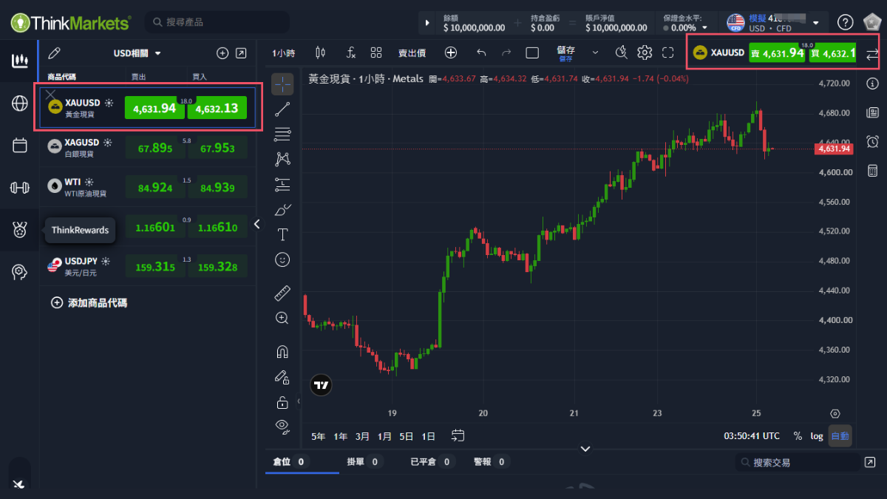Pop out the watchlist panel
887x499 pixels.
click(241, 53)
